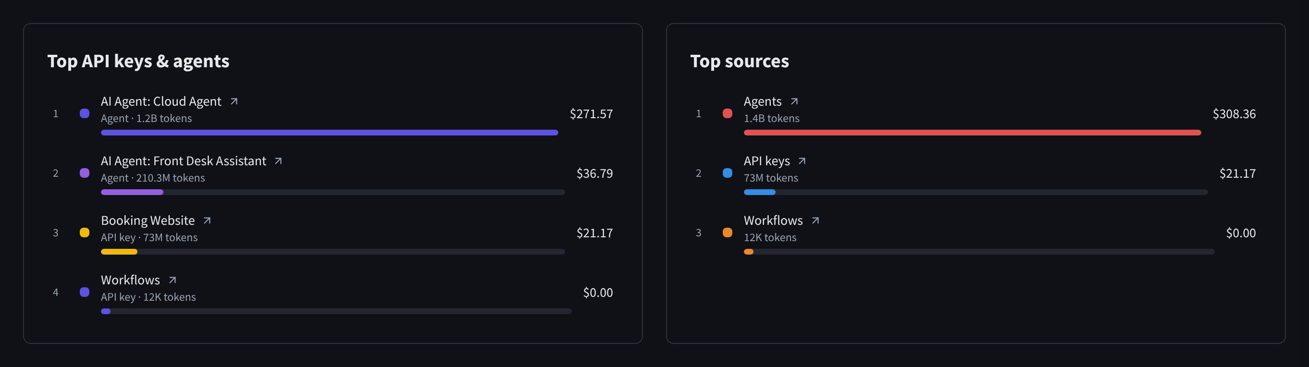
Task: Click the "Top API keys & agents" heading
Action: click(138, 61)
